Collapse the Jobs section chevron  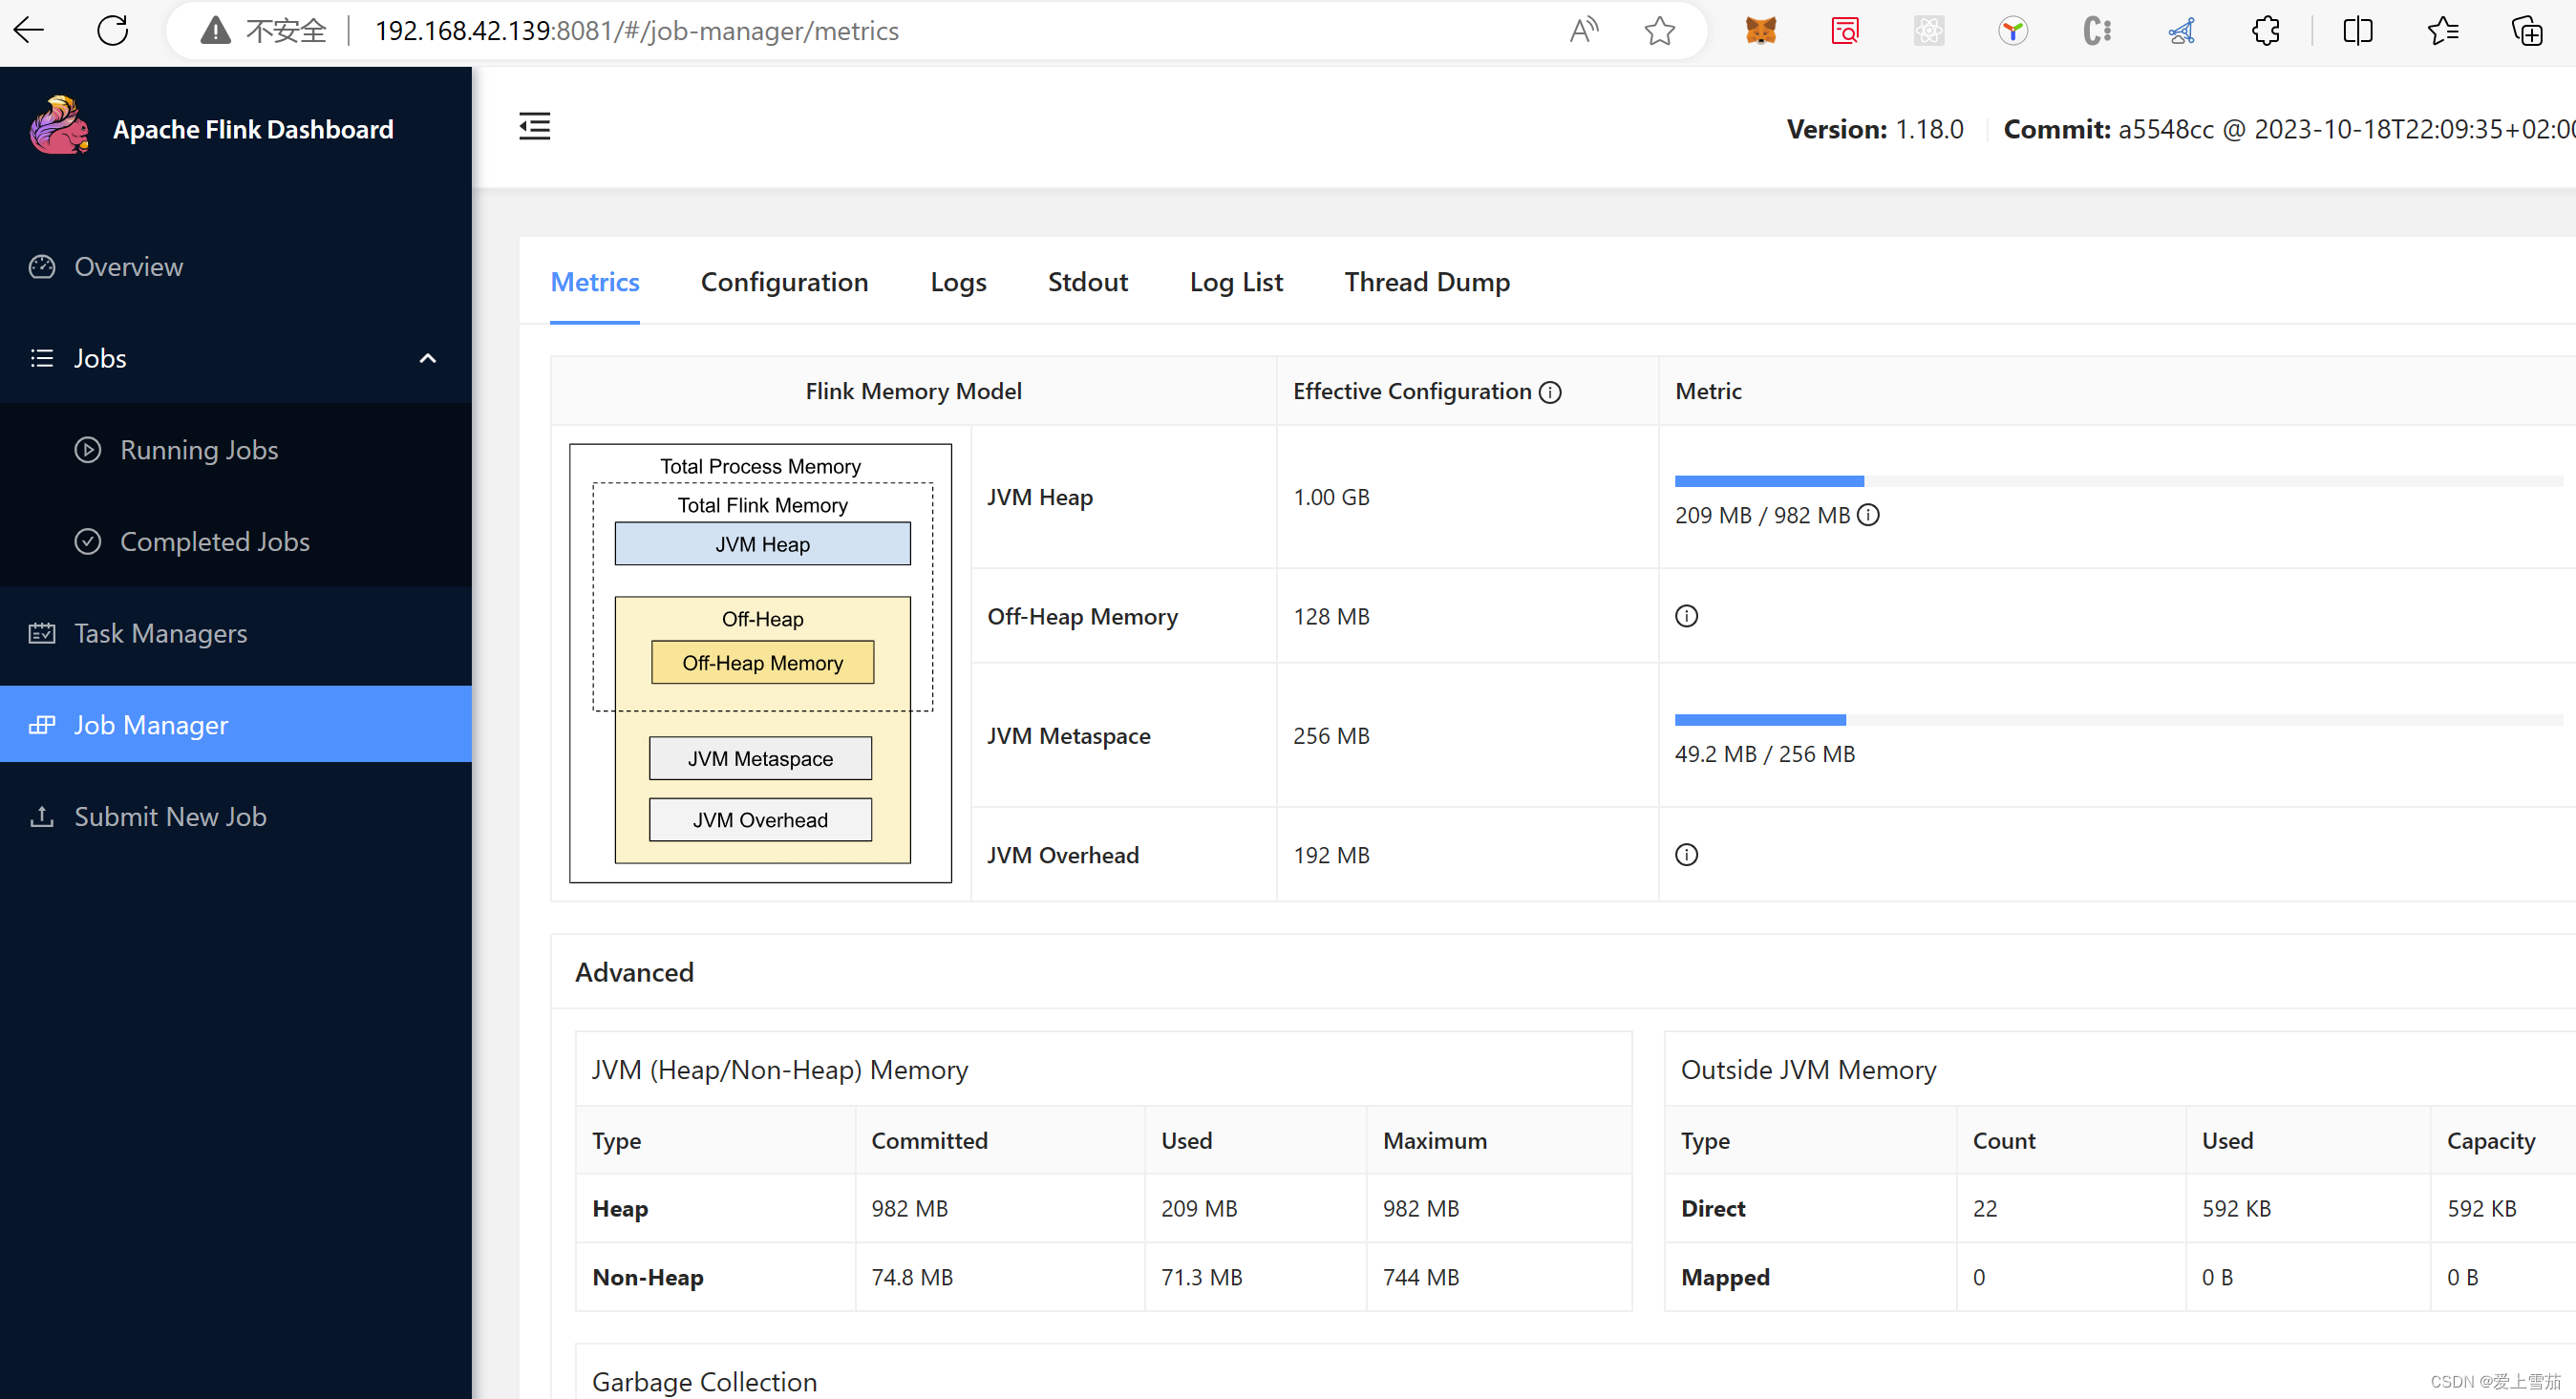[x=427, y=358]
